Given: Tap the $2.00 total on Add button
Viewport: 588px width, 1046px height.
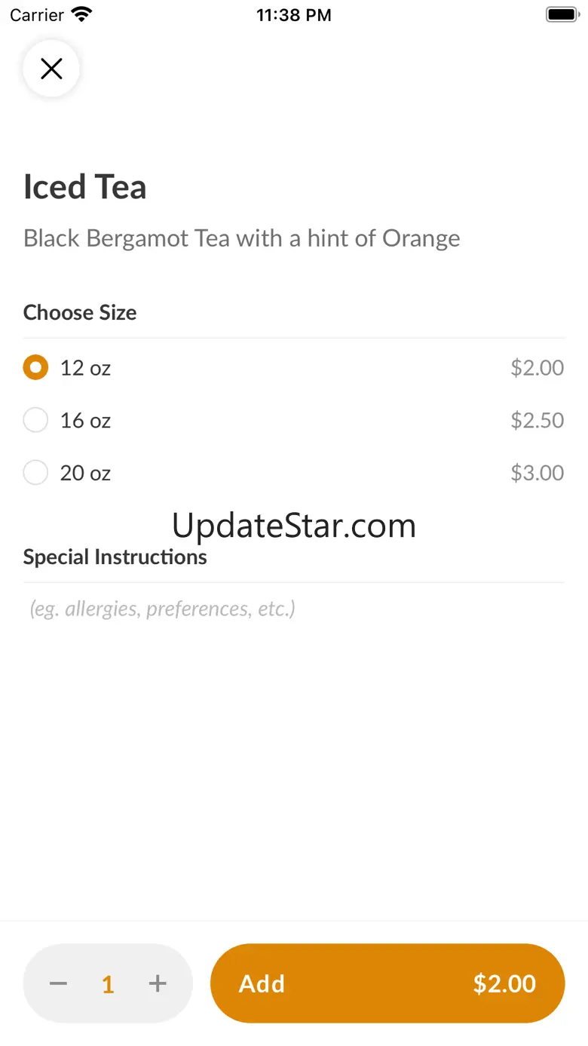Looking at the screenshot, I should point(504,983).
